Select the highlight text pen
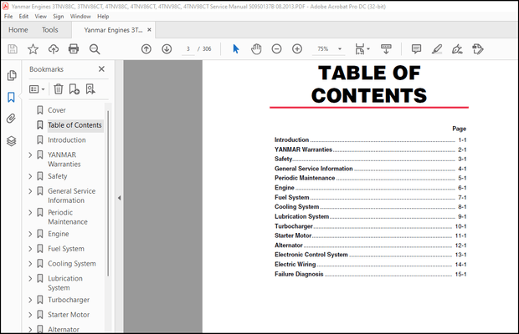Image resolution: width=519 pixels, height=334 pixels. 437,49
